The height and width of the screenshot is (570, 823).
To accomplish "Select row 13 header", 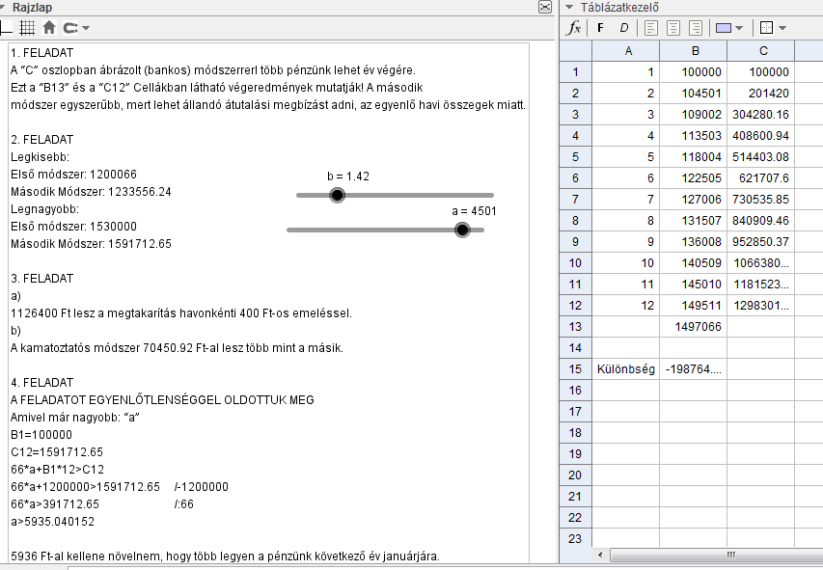I will [575, 326].
